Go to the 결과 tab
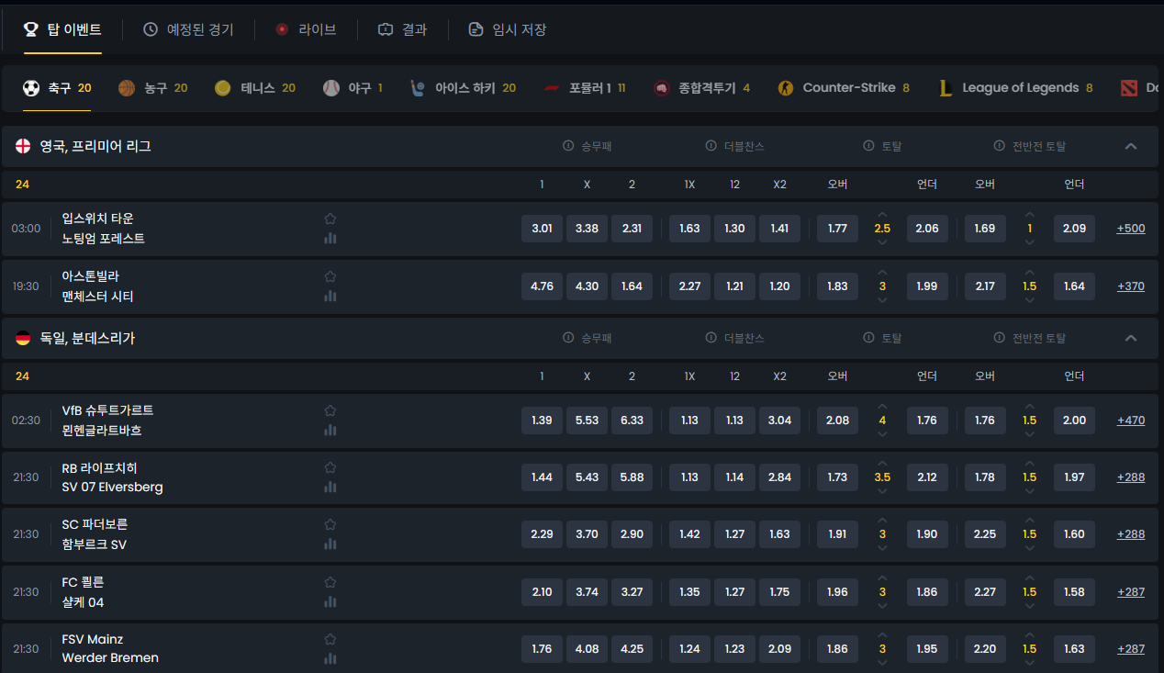The height and width of the screenshot is (673, 1164). click(402, 29)
